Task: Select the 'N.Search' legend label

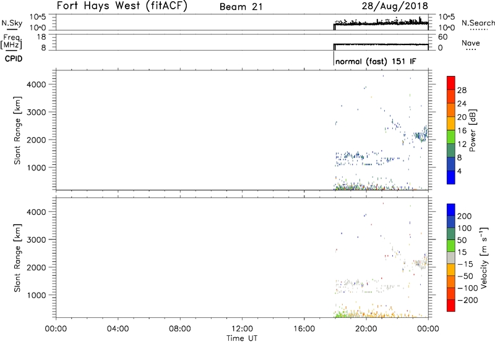Action: tap(478, 23)
